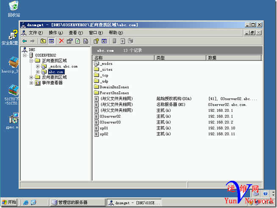This screenshot has width=277, height=208.
Task: Select the SOA record row
Action: tap(177, 99)
